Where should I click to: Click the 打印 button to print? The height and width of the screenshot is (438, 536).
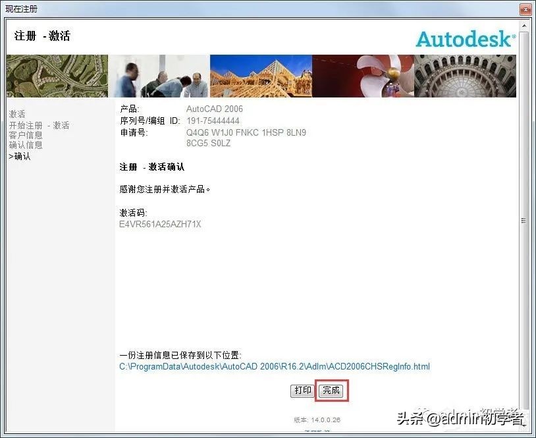302,390
